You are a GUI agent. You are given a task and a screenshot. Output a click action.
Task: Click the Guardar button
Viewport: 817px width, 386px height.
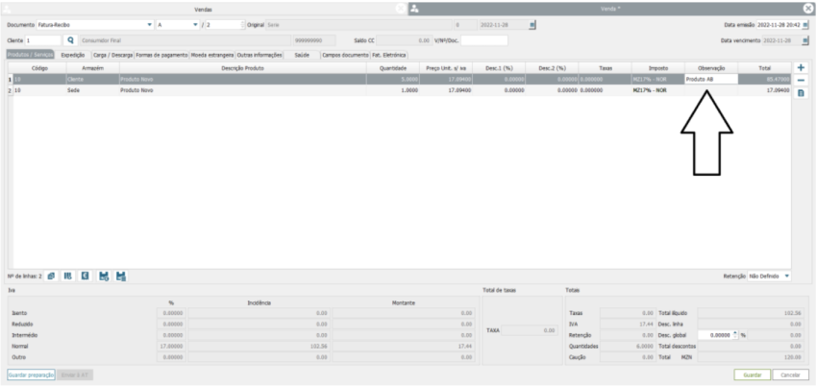pyautogui.click(x=751, y=374)
